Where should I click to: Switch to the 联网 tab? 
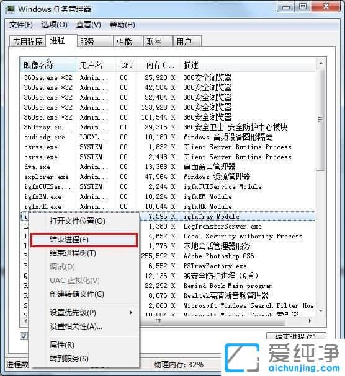[158, 42]
